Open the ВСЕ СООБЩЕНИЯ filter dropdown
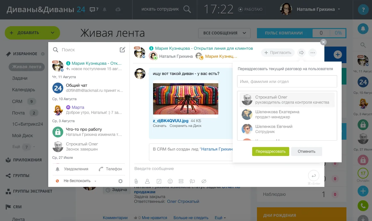The height and width of the screenshot is (221, 372). tap(224, 33)
